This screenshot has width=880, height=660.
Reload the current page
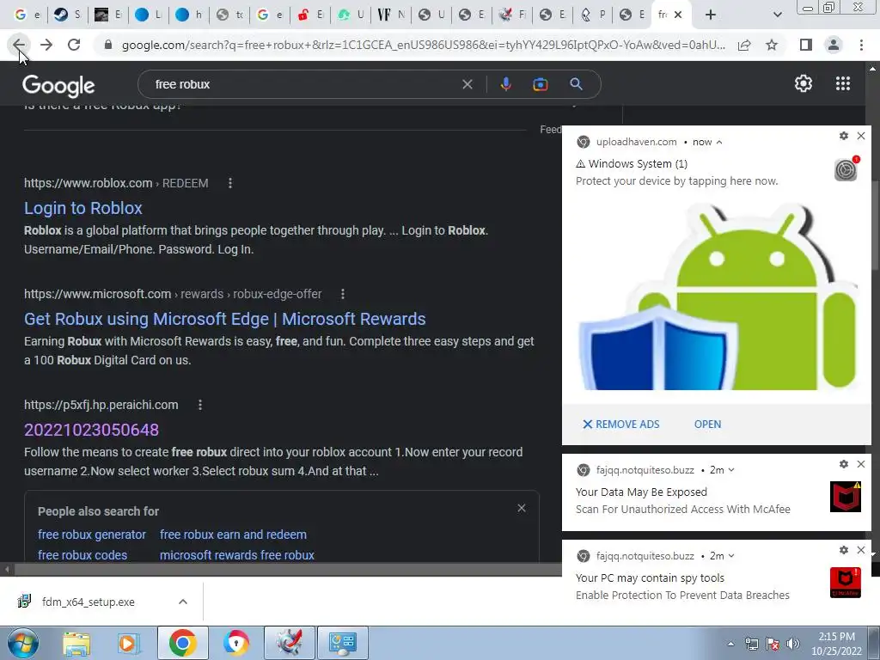tap(74, 45)
